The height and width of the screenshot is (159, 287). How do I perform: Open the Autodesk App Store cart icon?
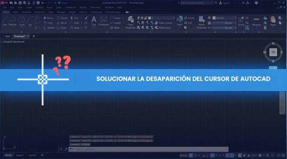(x=243, y=3)
